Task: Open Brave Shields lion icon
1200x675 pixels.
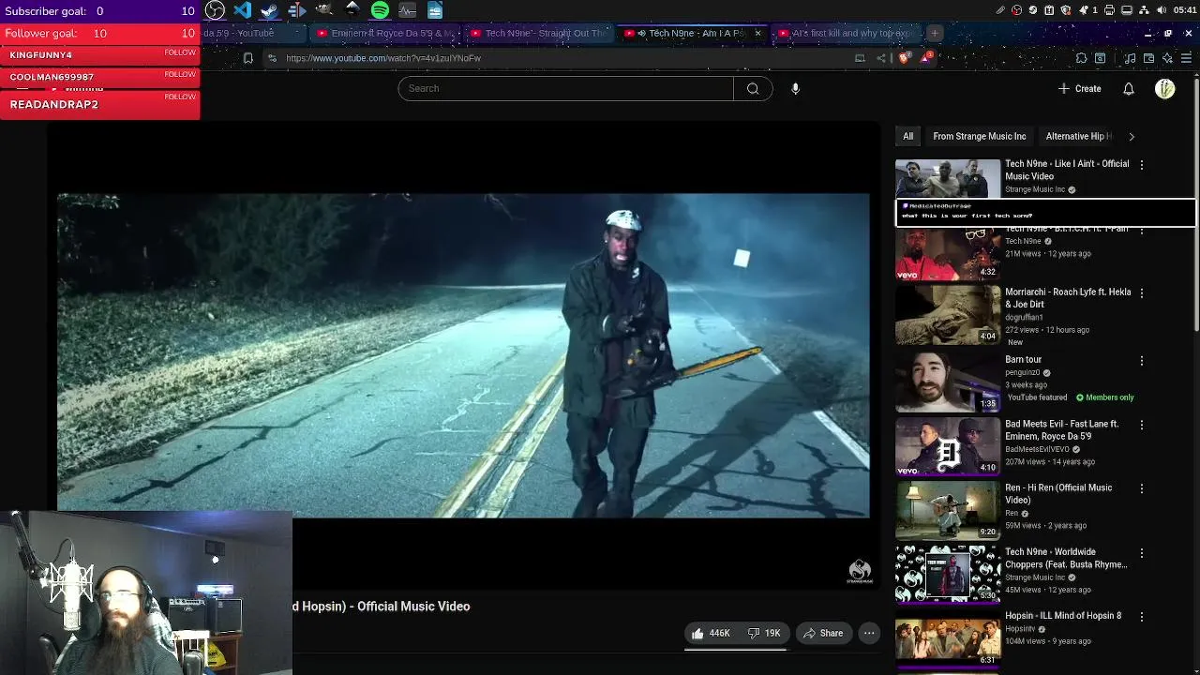Action: (x=904, y=58)
